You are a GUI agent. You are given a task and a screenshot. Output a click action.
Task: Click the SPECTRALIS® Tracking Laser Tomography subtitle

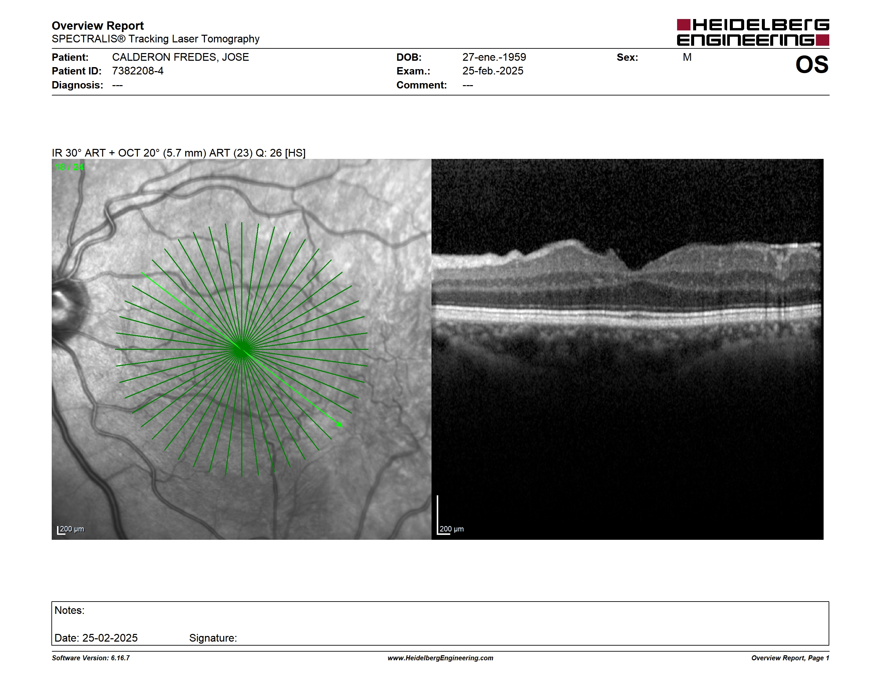click(x=155, y=39)
